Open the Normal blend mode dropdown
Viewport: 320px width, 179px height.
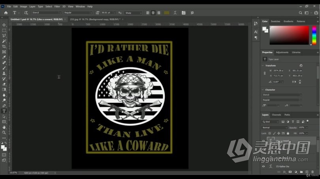[x=274, y=127]
